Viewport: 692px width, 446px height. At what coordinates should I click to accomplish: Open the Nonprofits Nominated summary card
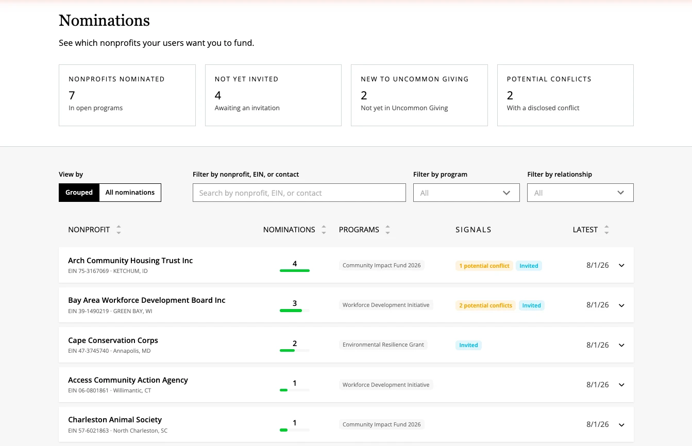point(127,95)
